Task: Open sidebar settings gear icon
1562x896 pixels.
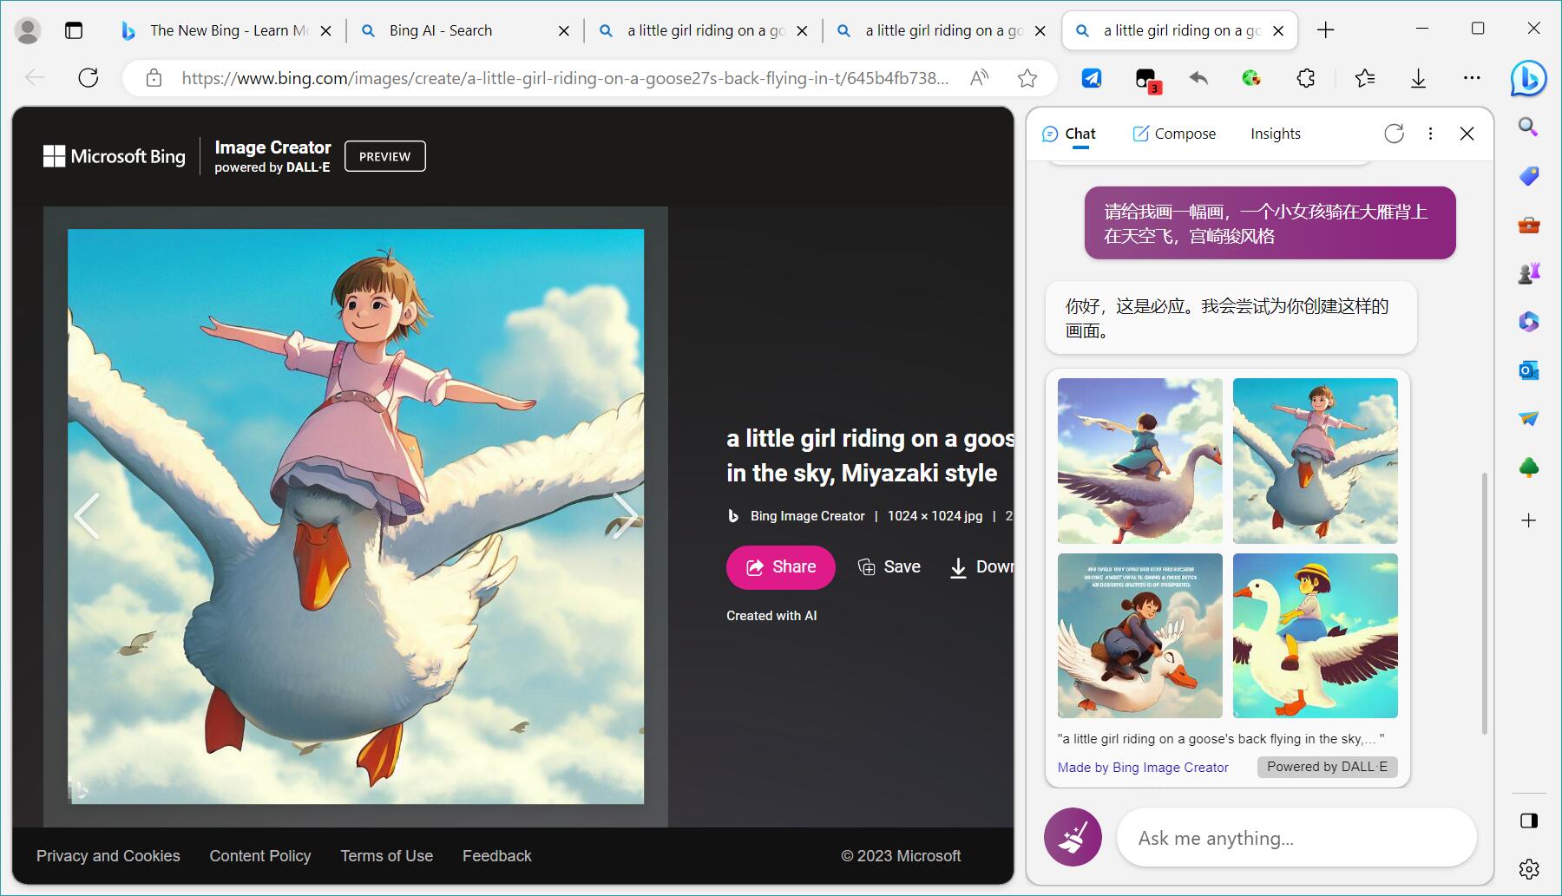Action: coord(1528,868)
